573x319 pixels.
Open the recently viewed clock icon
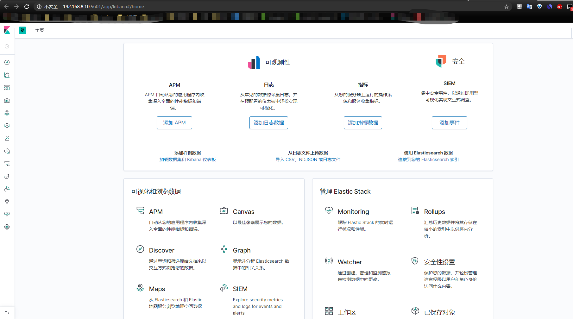click(7, 47)
